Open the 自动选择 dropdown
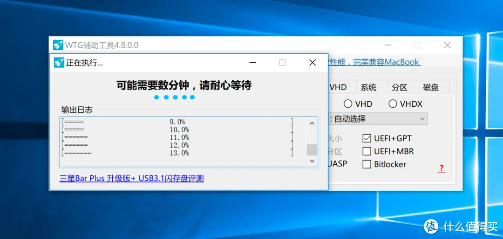The image size is (503, 239). coord(378,119)
